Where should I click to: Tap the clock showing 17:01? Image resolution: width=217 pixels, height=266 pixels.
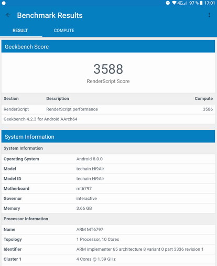pos(210,3)
